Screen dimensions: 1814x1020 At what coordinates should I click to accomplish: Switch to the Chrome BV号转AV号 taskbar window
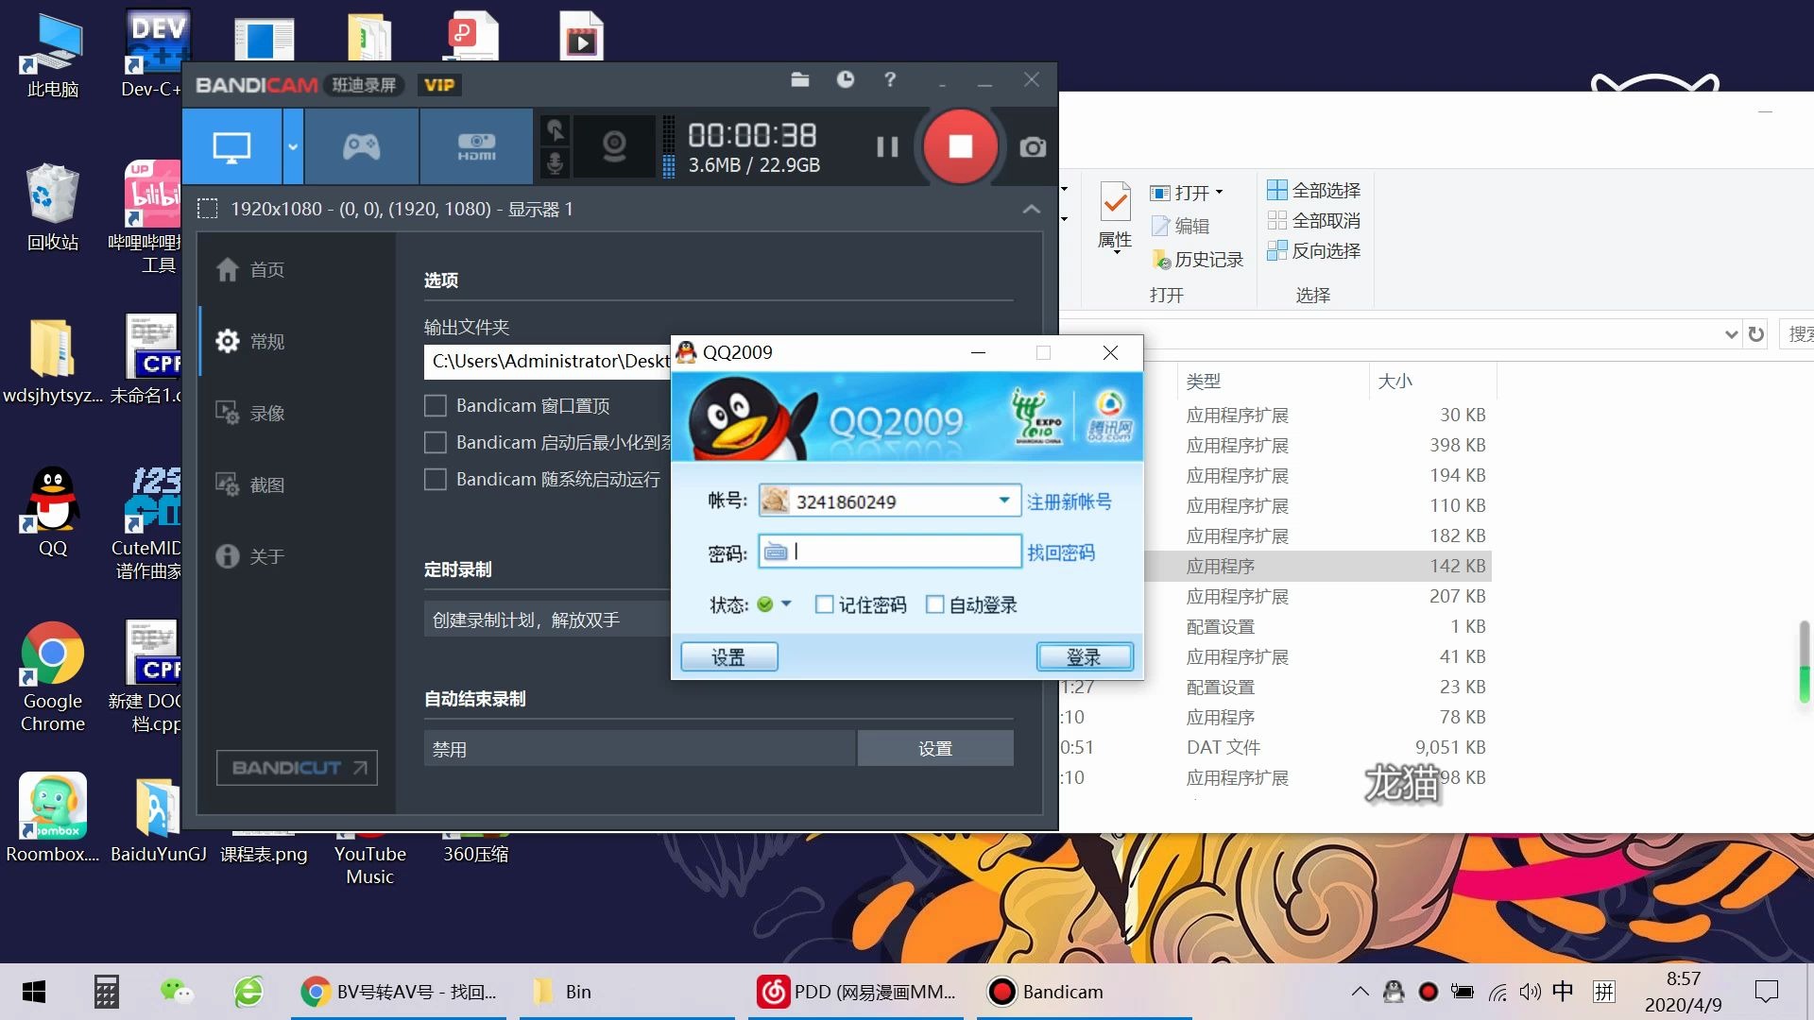click(399, 992)
